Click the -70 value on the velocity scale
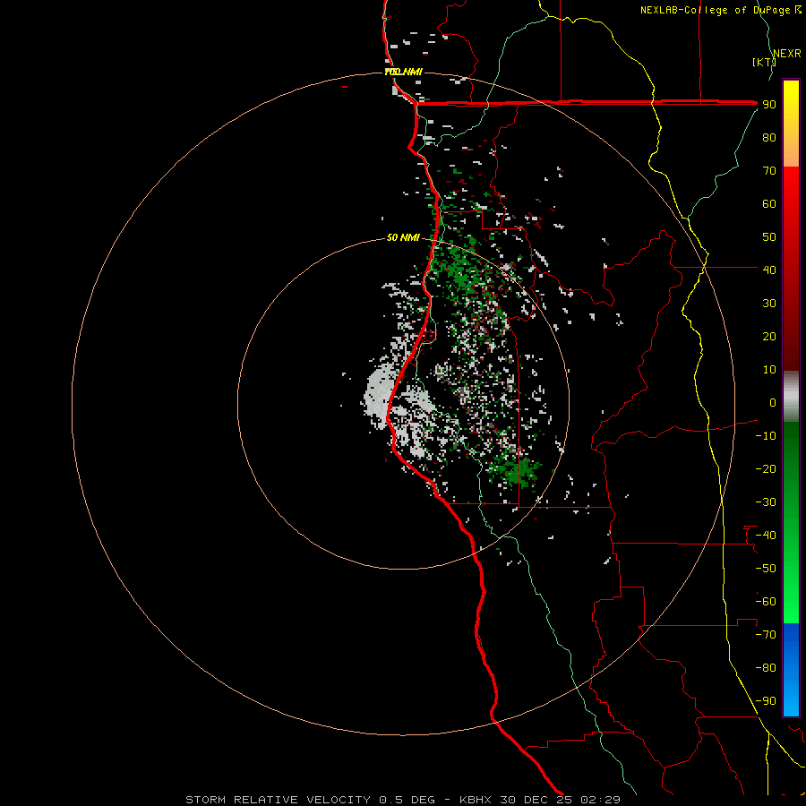 766,634
